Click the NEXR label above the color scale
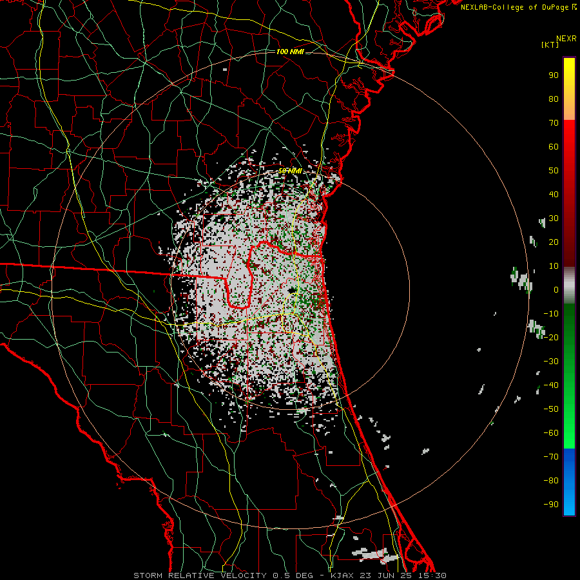 [566, 39]
